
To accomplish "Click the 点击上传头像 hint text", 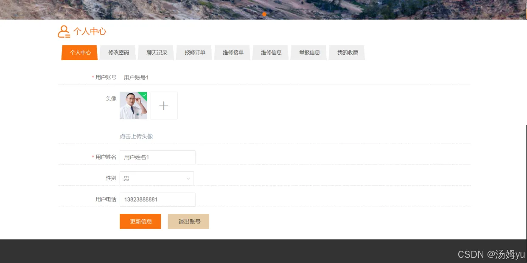I will click(x=136, y=136).
